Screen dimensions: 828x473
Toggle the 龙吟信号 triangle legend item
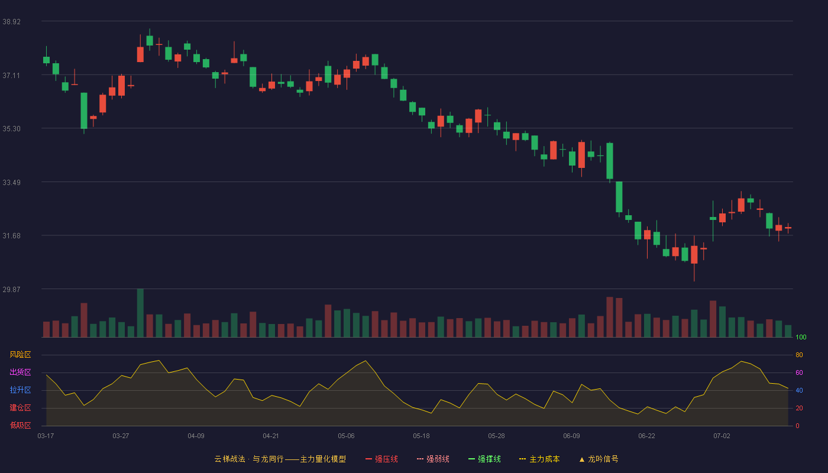[599, 459]
